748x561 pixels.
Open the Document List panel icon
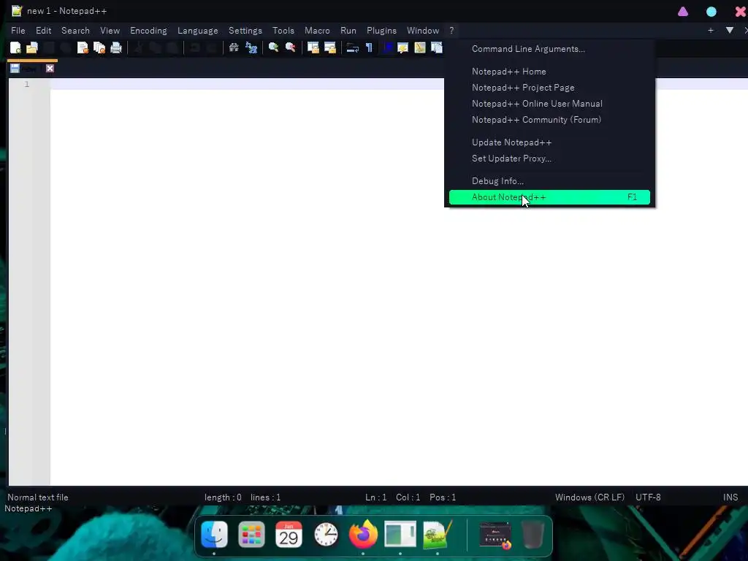click(437, 47)
